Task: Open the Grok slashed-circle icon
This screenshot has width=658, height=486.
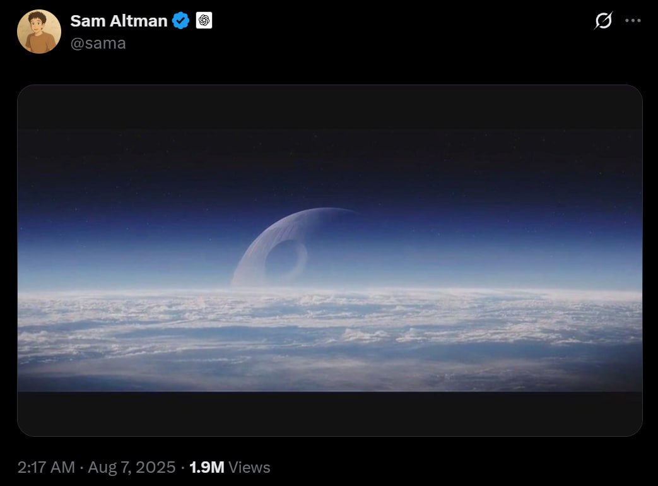Action: coord(604,21)
